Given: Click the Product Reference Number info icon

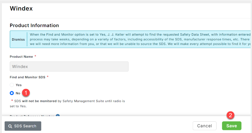Looking at the screenshot, I should 58,115.
